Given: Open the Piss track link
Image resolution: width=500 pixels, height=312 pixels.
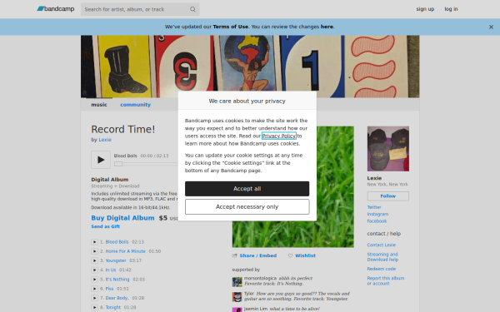Looking at the screenshot, I should 109,289.
